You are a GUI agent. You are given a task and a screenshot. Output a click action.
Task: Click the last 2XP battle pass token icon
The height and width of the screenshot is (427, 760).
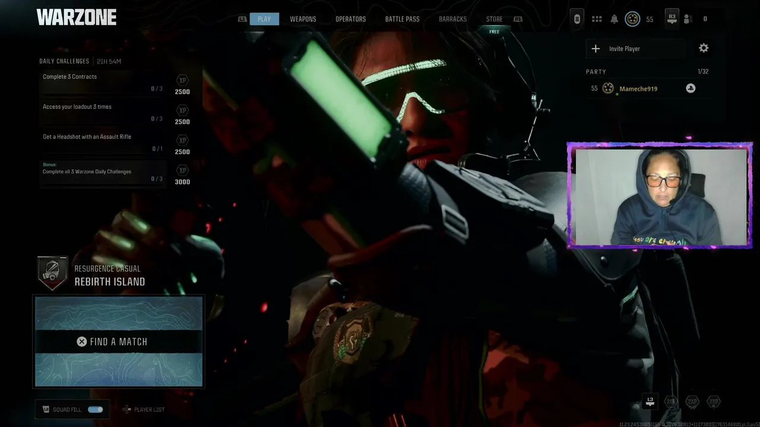pos(714,401)
